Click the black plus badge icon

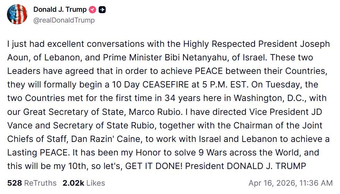tap(102, 10)
